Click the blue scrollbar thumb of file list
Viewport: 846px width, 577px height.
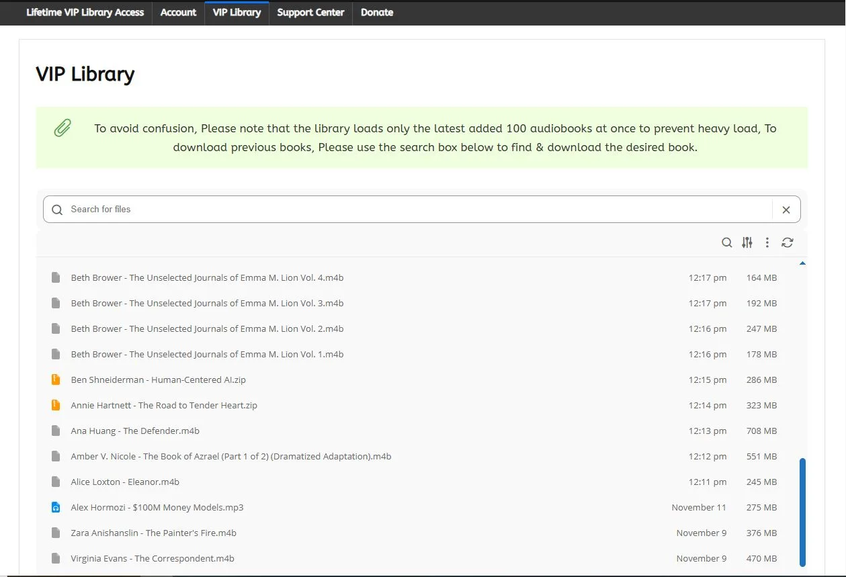point(802,513)
